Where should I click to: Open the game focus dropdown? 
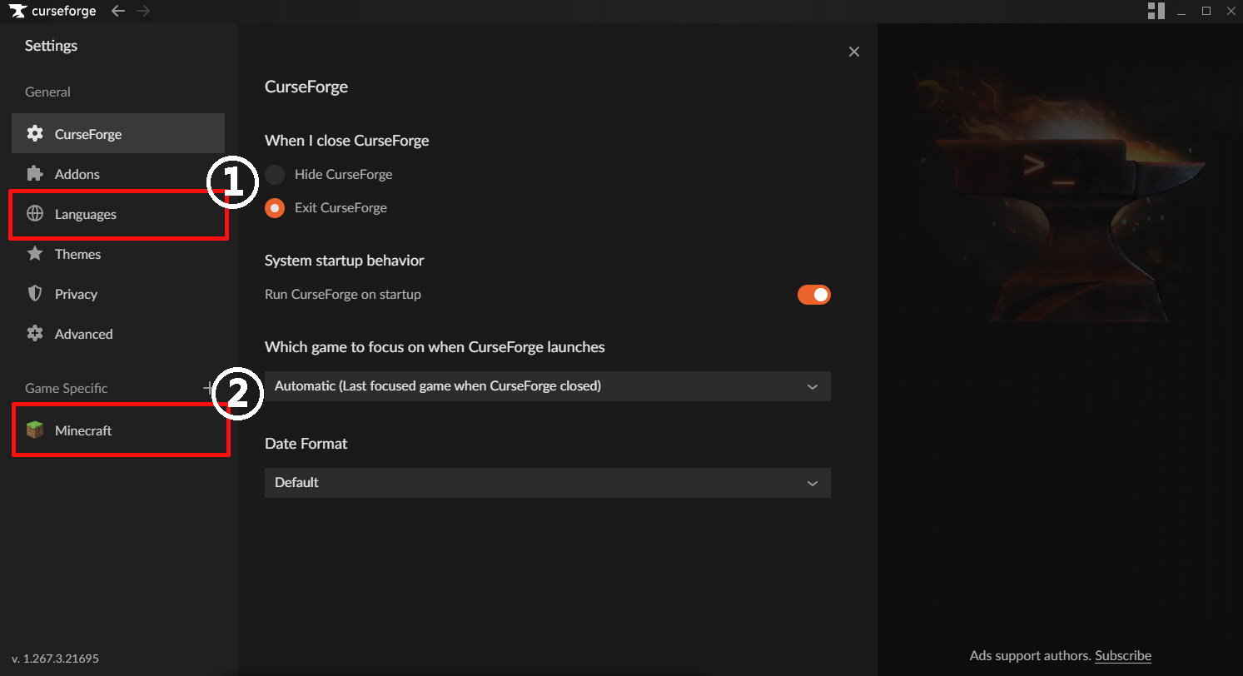tap(548, 386)
